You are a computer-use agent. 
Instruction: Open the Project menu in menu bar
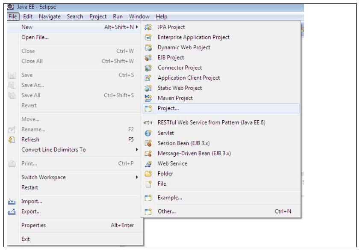point(98,17)
